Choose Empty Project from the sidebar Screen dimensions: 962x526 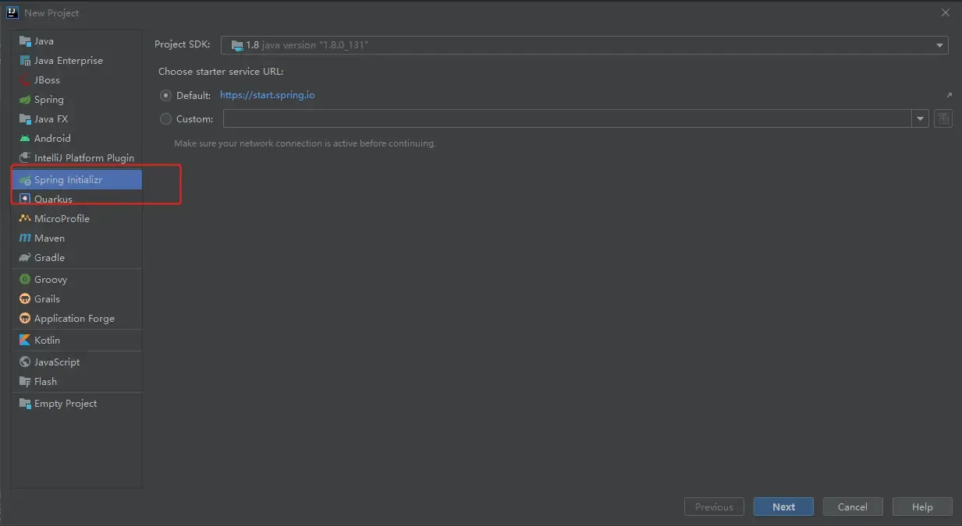(64, 403)
